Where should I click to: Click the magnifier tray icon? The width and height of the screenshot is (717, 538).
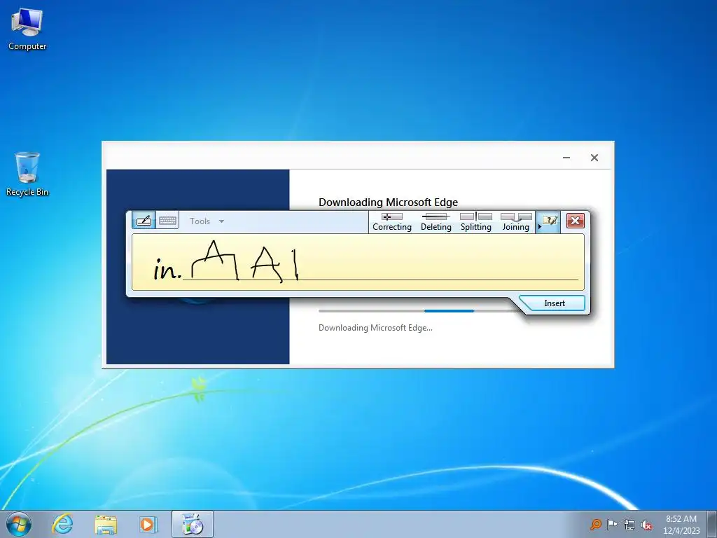[x=595, y=524]
